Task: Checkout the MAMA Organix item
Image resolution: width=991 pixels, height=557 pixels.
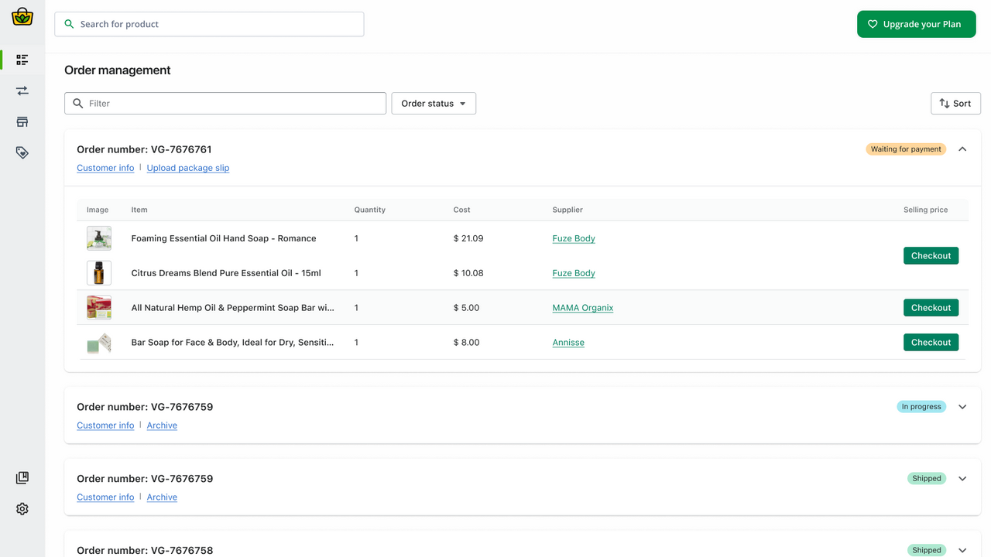Action: [x=931, y=308]
